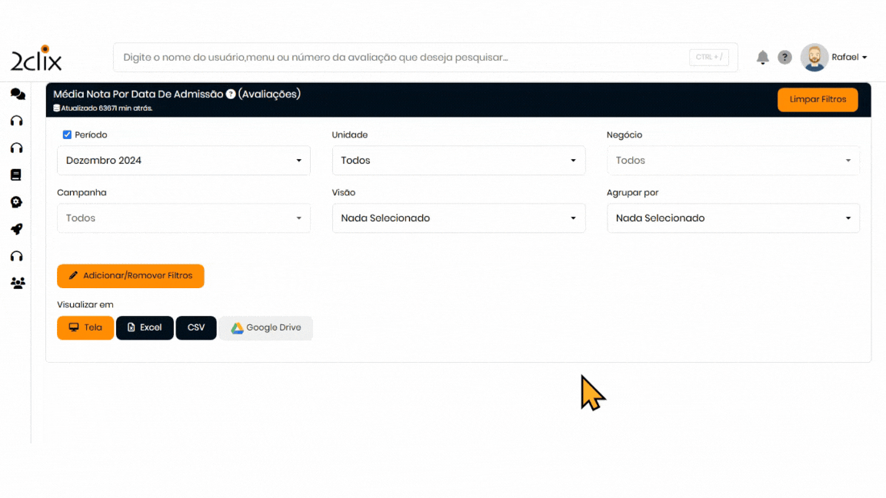Click Adicionar/Remover Filtros
886x498 pixels.
point(131,276)
